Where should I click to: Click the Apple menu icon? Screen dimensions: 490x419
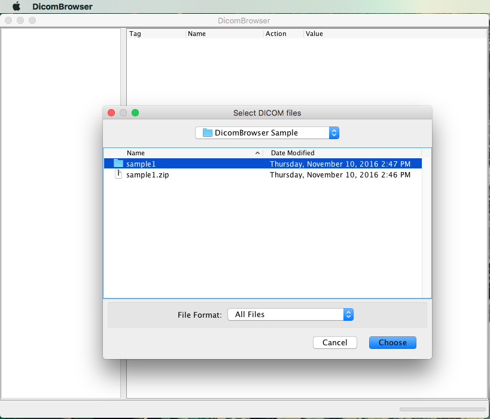(x=16, y=7)
